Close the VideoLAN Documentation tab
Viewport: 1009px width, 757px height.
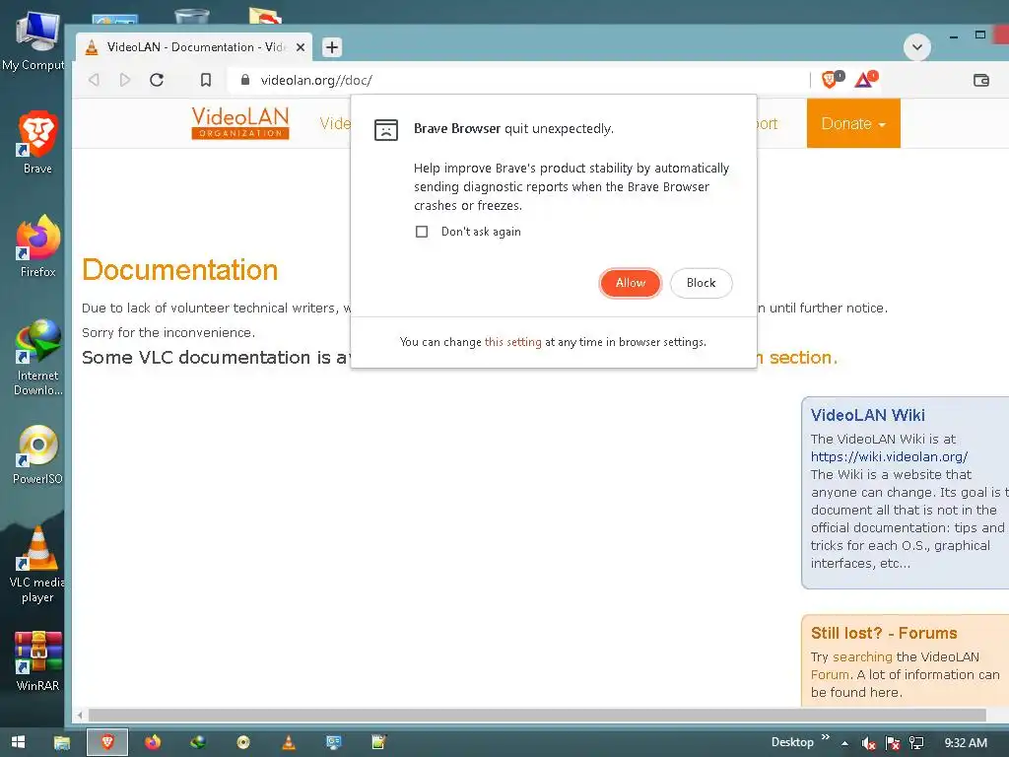pyautogui.click(x=300, y=47)
